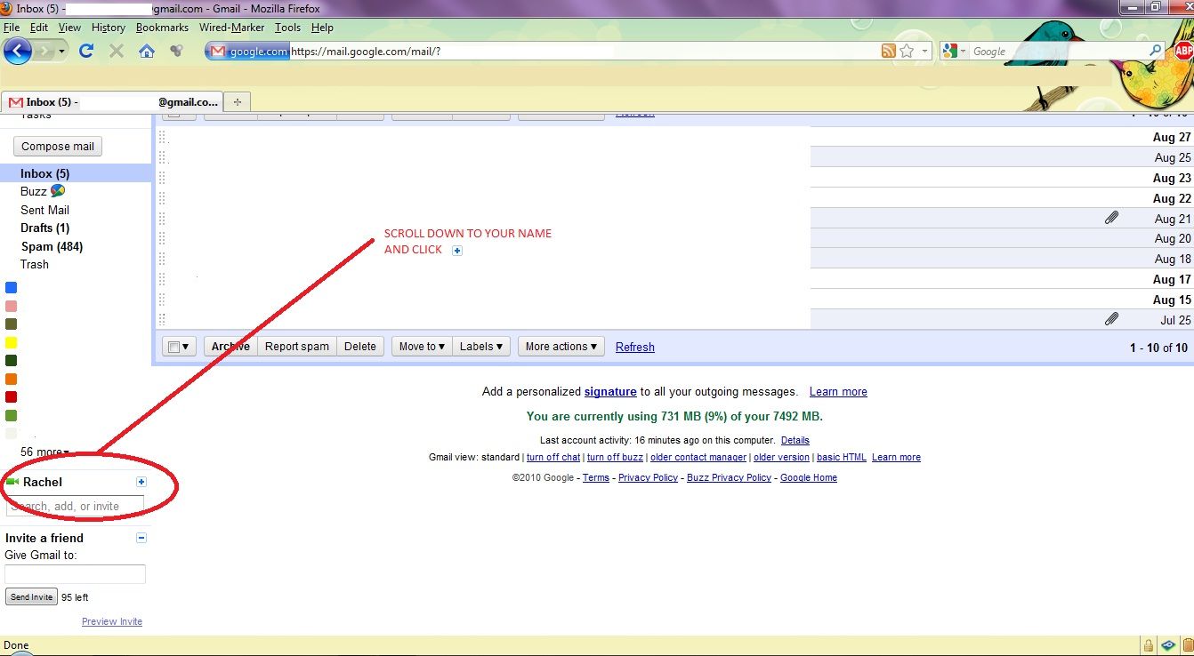The width and height of the screenshot is (1194, 656).
Task: Toggle the bookmark star for this page
Action: [x=908, y=52]
